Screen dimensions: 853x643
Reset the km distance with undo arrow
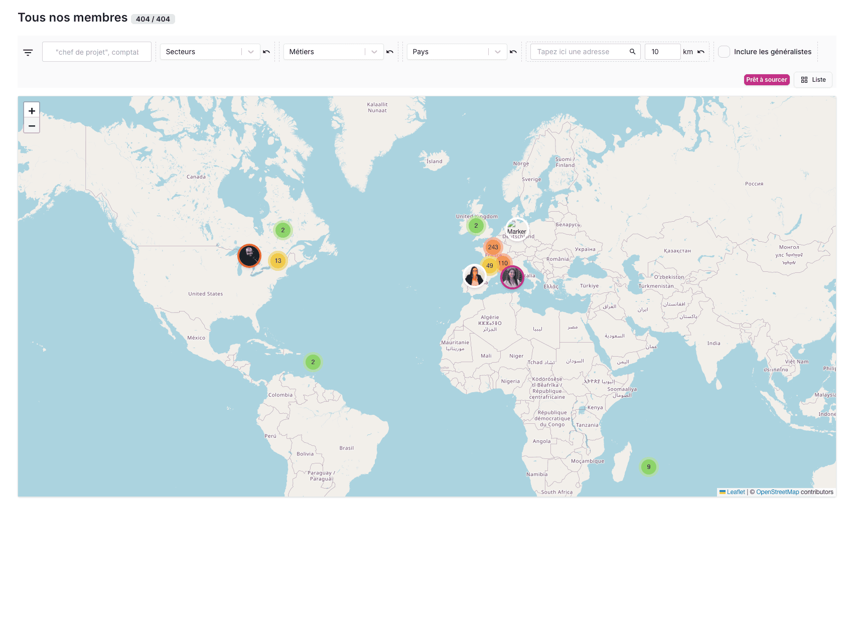[701, 52]
